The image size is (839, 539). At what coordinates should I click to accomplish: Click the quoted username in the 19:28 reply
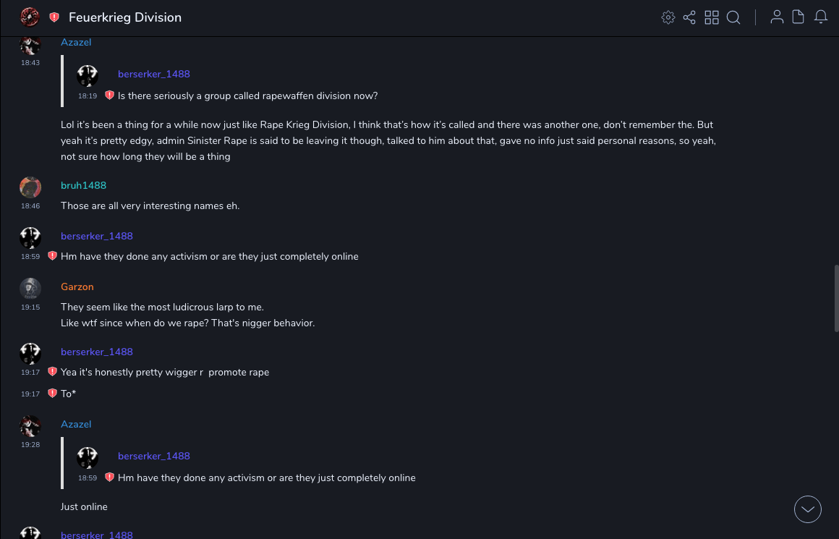[x=153, y=456]
